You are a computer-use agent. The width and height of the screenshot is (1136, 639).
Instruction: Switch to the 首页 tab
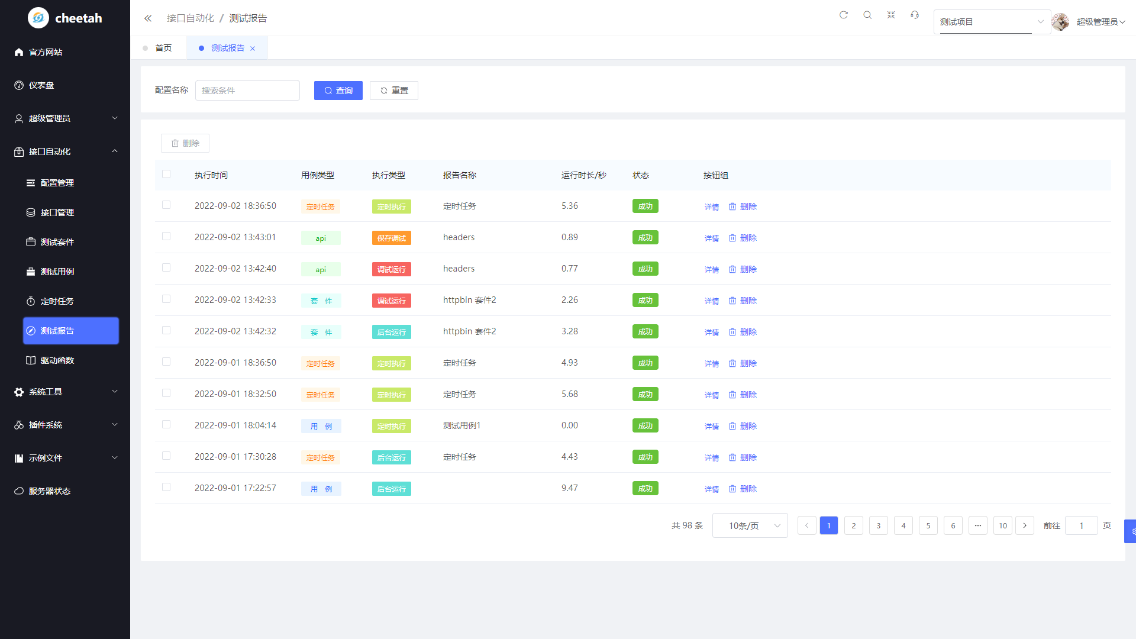point(163,48)
